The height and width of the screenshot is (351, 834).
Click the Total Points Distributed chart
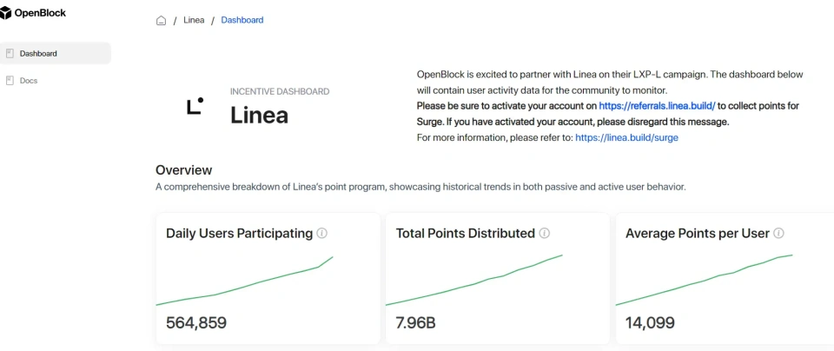tap(474, 281)
